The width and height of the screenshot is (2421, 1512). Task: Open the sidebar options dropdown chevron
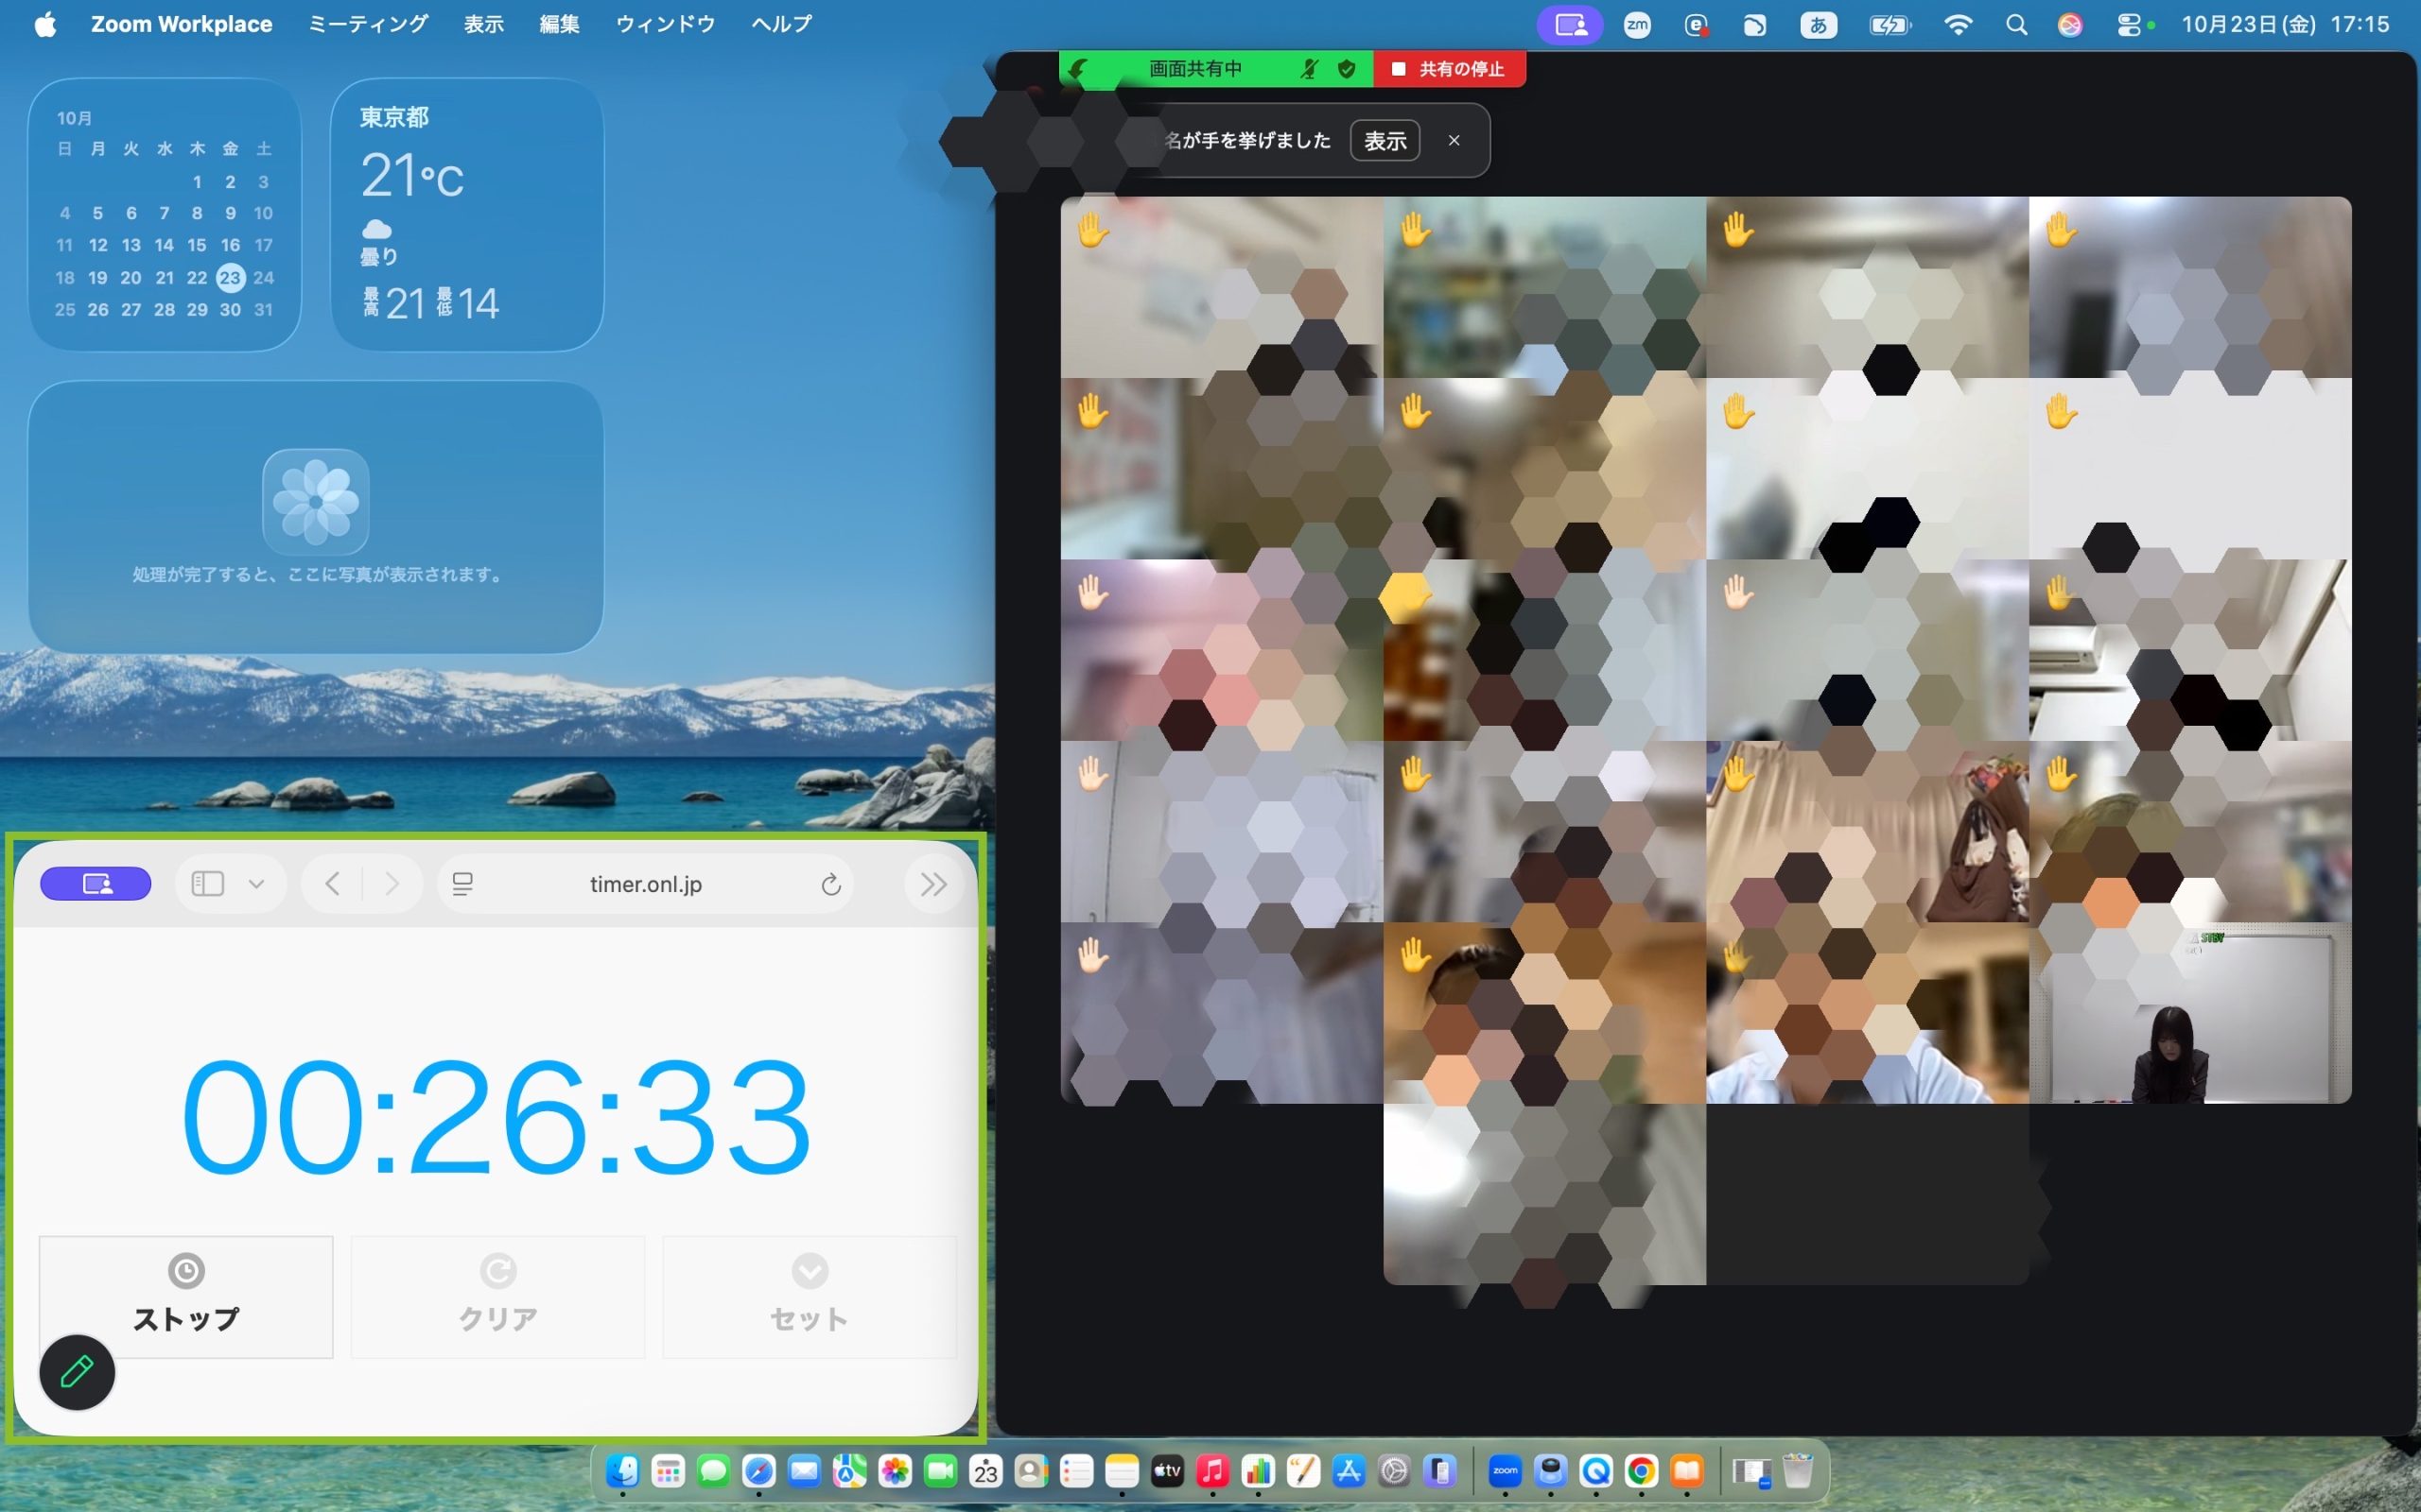(256, 884)
